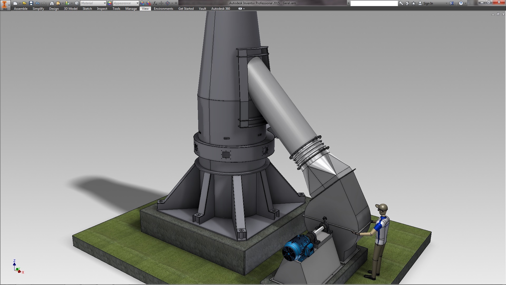Click the Sign In button

428,3
